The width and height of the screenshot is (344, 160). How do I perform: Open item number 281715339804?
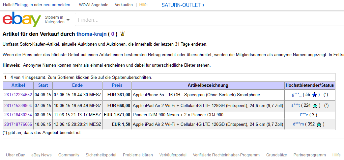click(18, 105)
